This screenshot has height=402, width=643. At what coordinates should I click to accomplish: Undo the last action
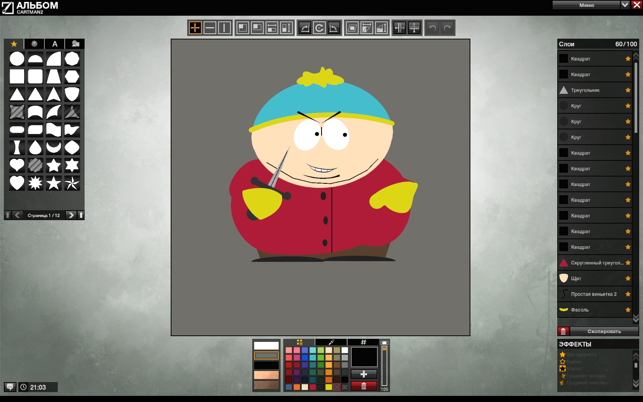click(432, 28)
